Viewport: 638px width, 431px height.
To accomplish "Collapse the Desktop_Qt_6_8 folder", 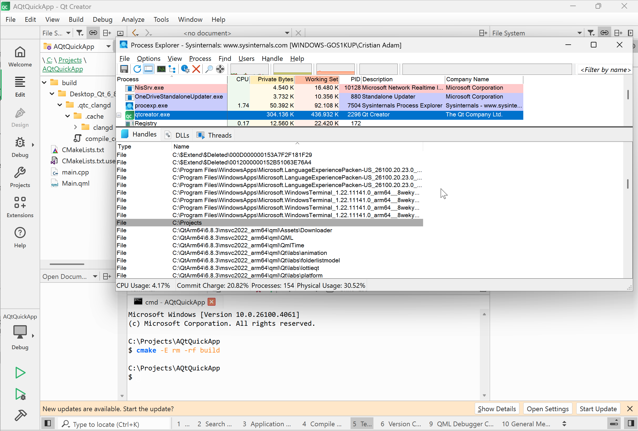I will [x=52, y=94].
